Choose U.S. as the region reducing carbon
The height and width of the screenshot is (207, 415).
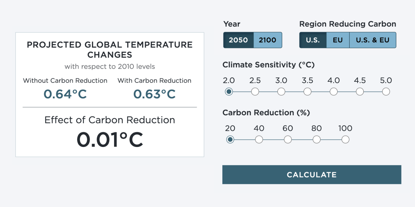[312, 40]
